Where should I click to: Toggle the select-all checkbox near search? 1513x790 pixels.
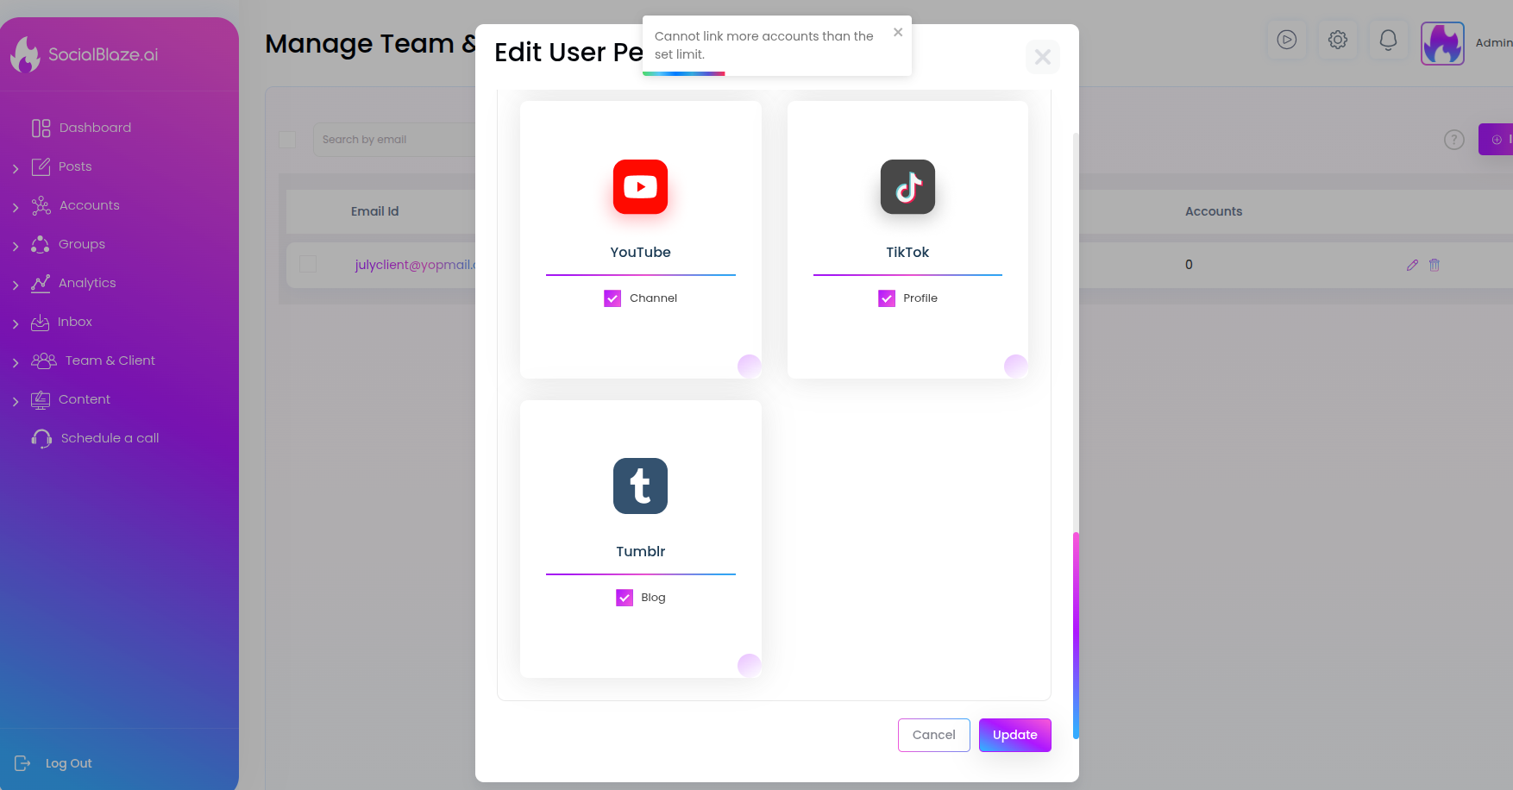pyautogui.click(x=288, y=140)
